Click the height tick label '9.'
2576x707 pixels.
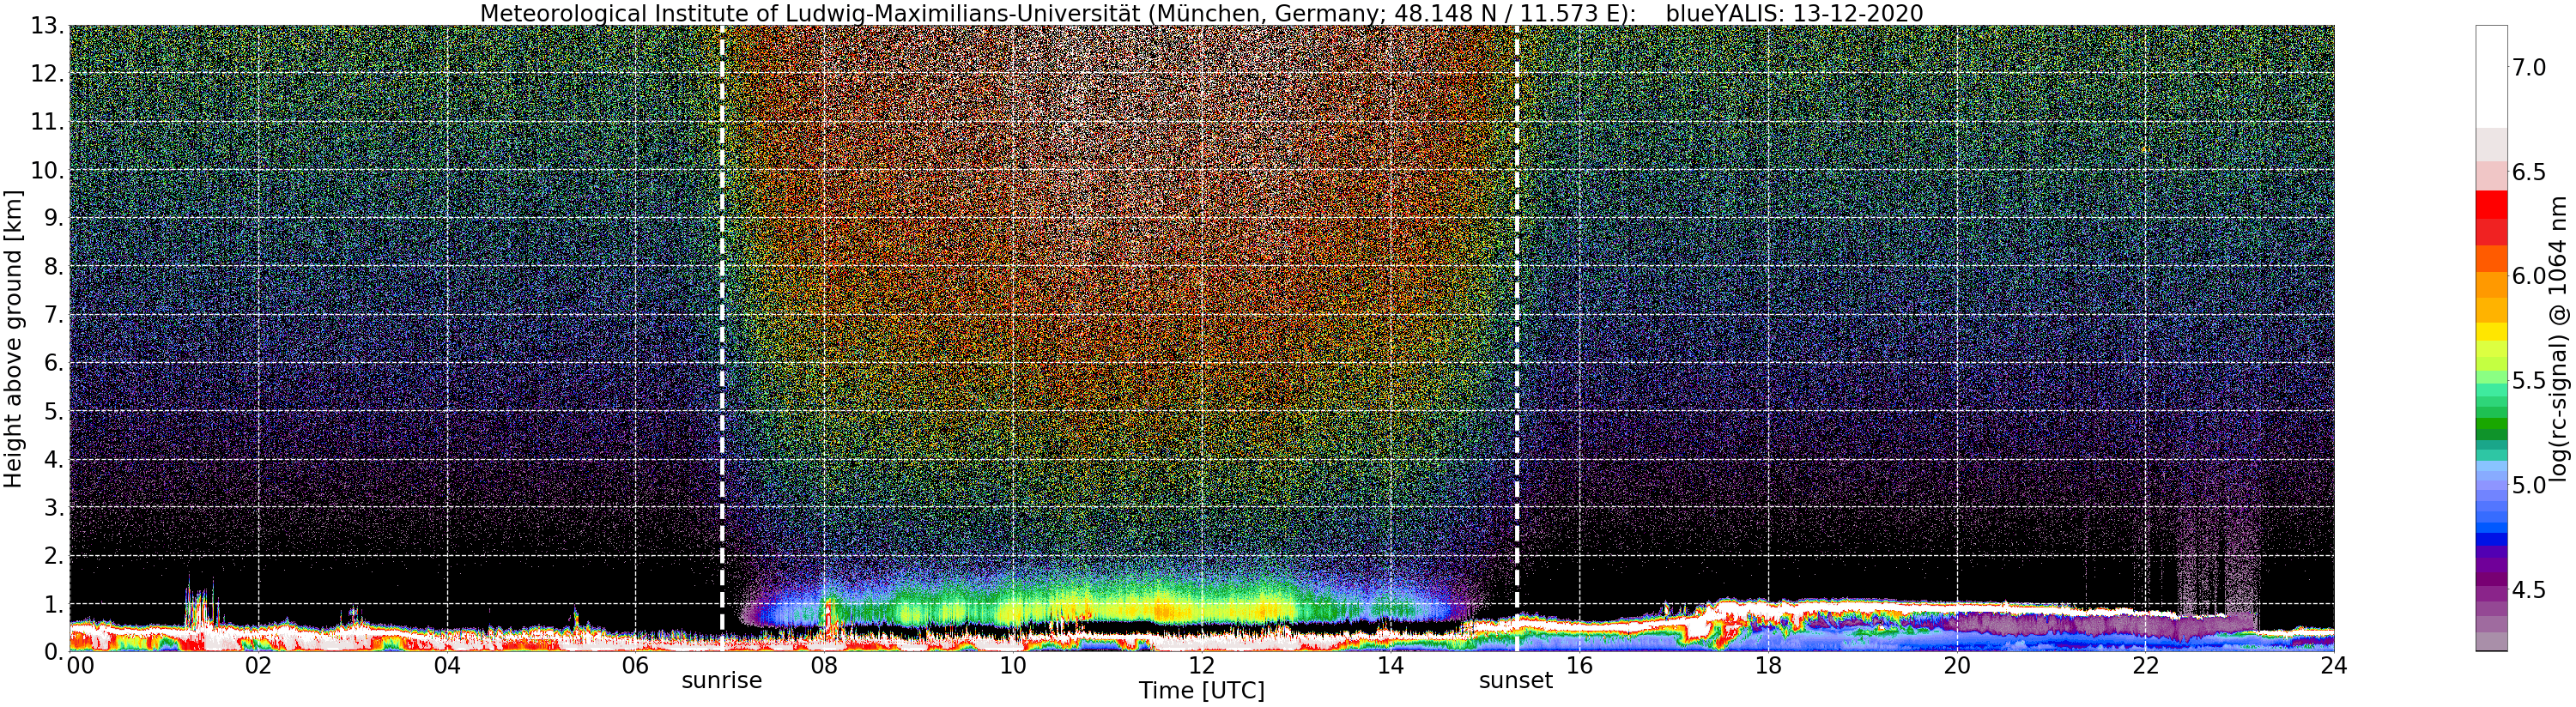click(x=54, y=218)
